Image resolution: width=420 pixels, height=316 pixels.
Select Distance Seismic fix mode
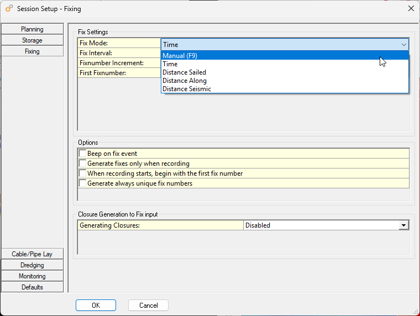pyautogui.click(x=186, y=89)
